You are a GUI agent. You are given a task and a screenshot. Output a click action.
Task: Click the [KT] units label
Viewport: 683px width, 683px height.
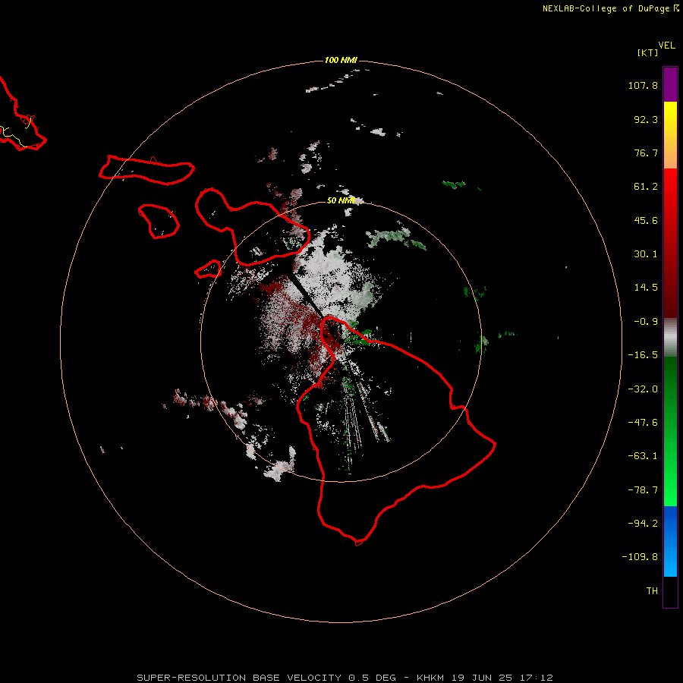648,52
